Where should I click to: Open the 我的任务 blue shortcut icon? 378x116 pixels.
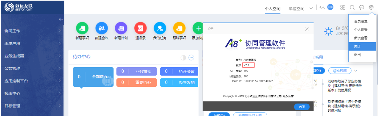pyautogui.click(x=160, y=29)
